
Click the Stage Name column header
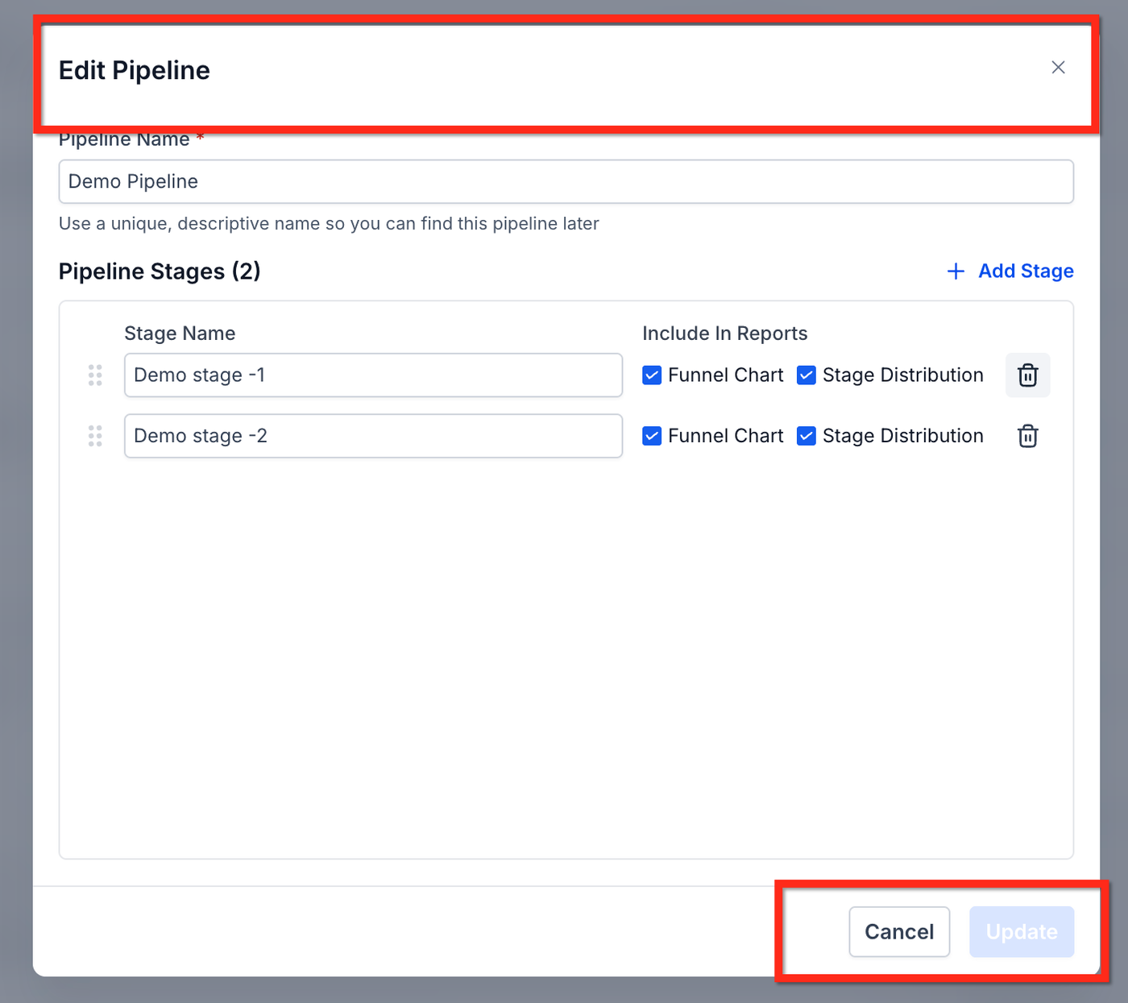180,334
